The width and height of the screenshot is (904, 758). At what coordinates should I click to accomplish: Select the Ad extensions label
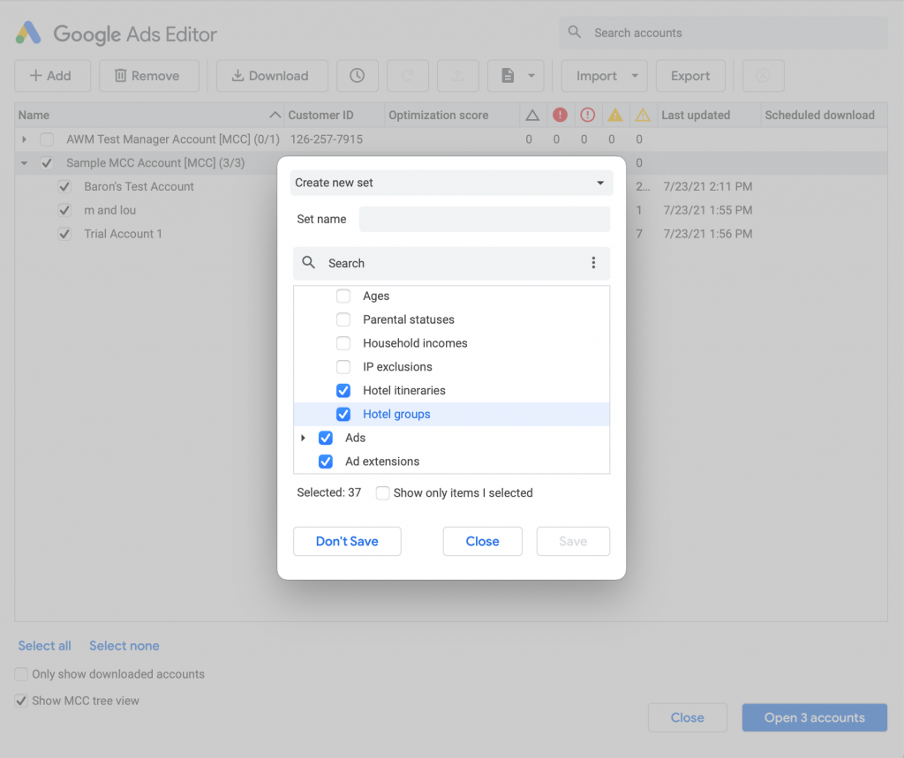coord(382,462)
